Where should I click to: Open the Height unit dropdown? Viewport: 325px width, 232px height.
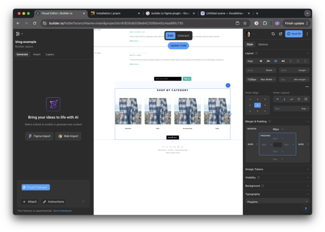point(303,70)
